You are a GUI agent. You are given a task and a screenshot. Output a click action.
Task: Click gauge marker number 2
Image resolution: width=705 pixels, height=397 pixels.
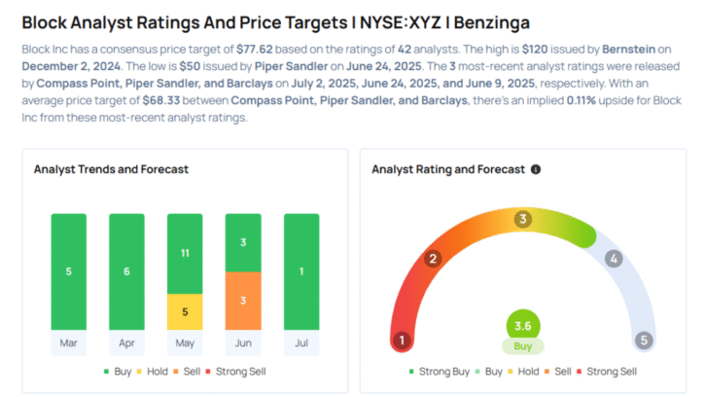pyautogui.click(x=434, y=259)
